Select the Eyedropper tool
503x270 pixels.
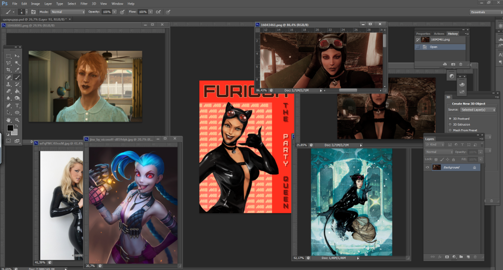pyautogui.click(x=17, y=70)
